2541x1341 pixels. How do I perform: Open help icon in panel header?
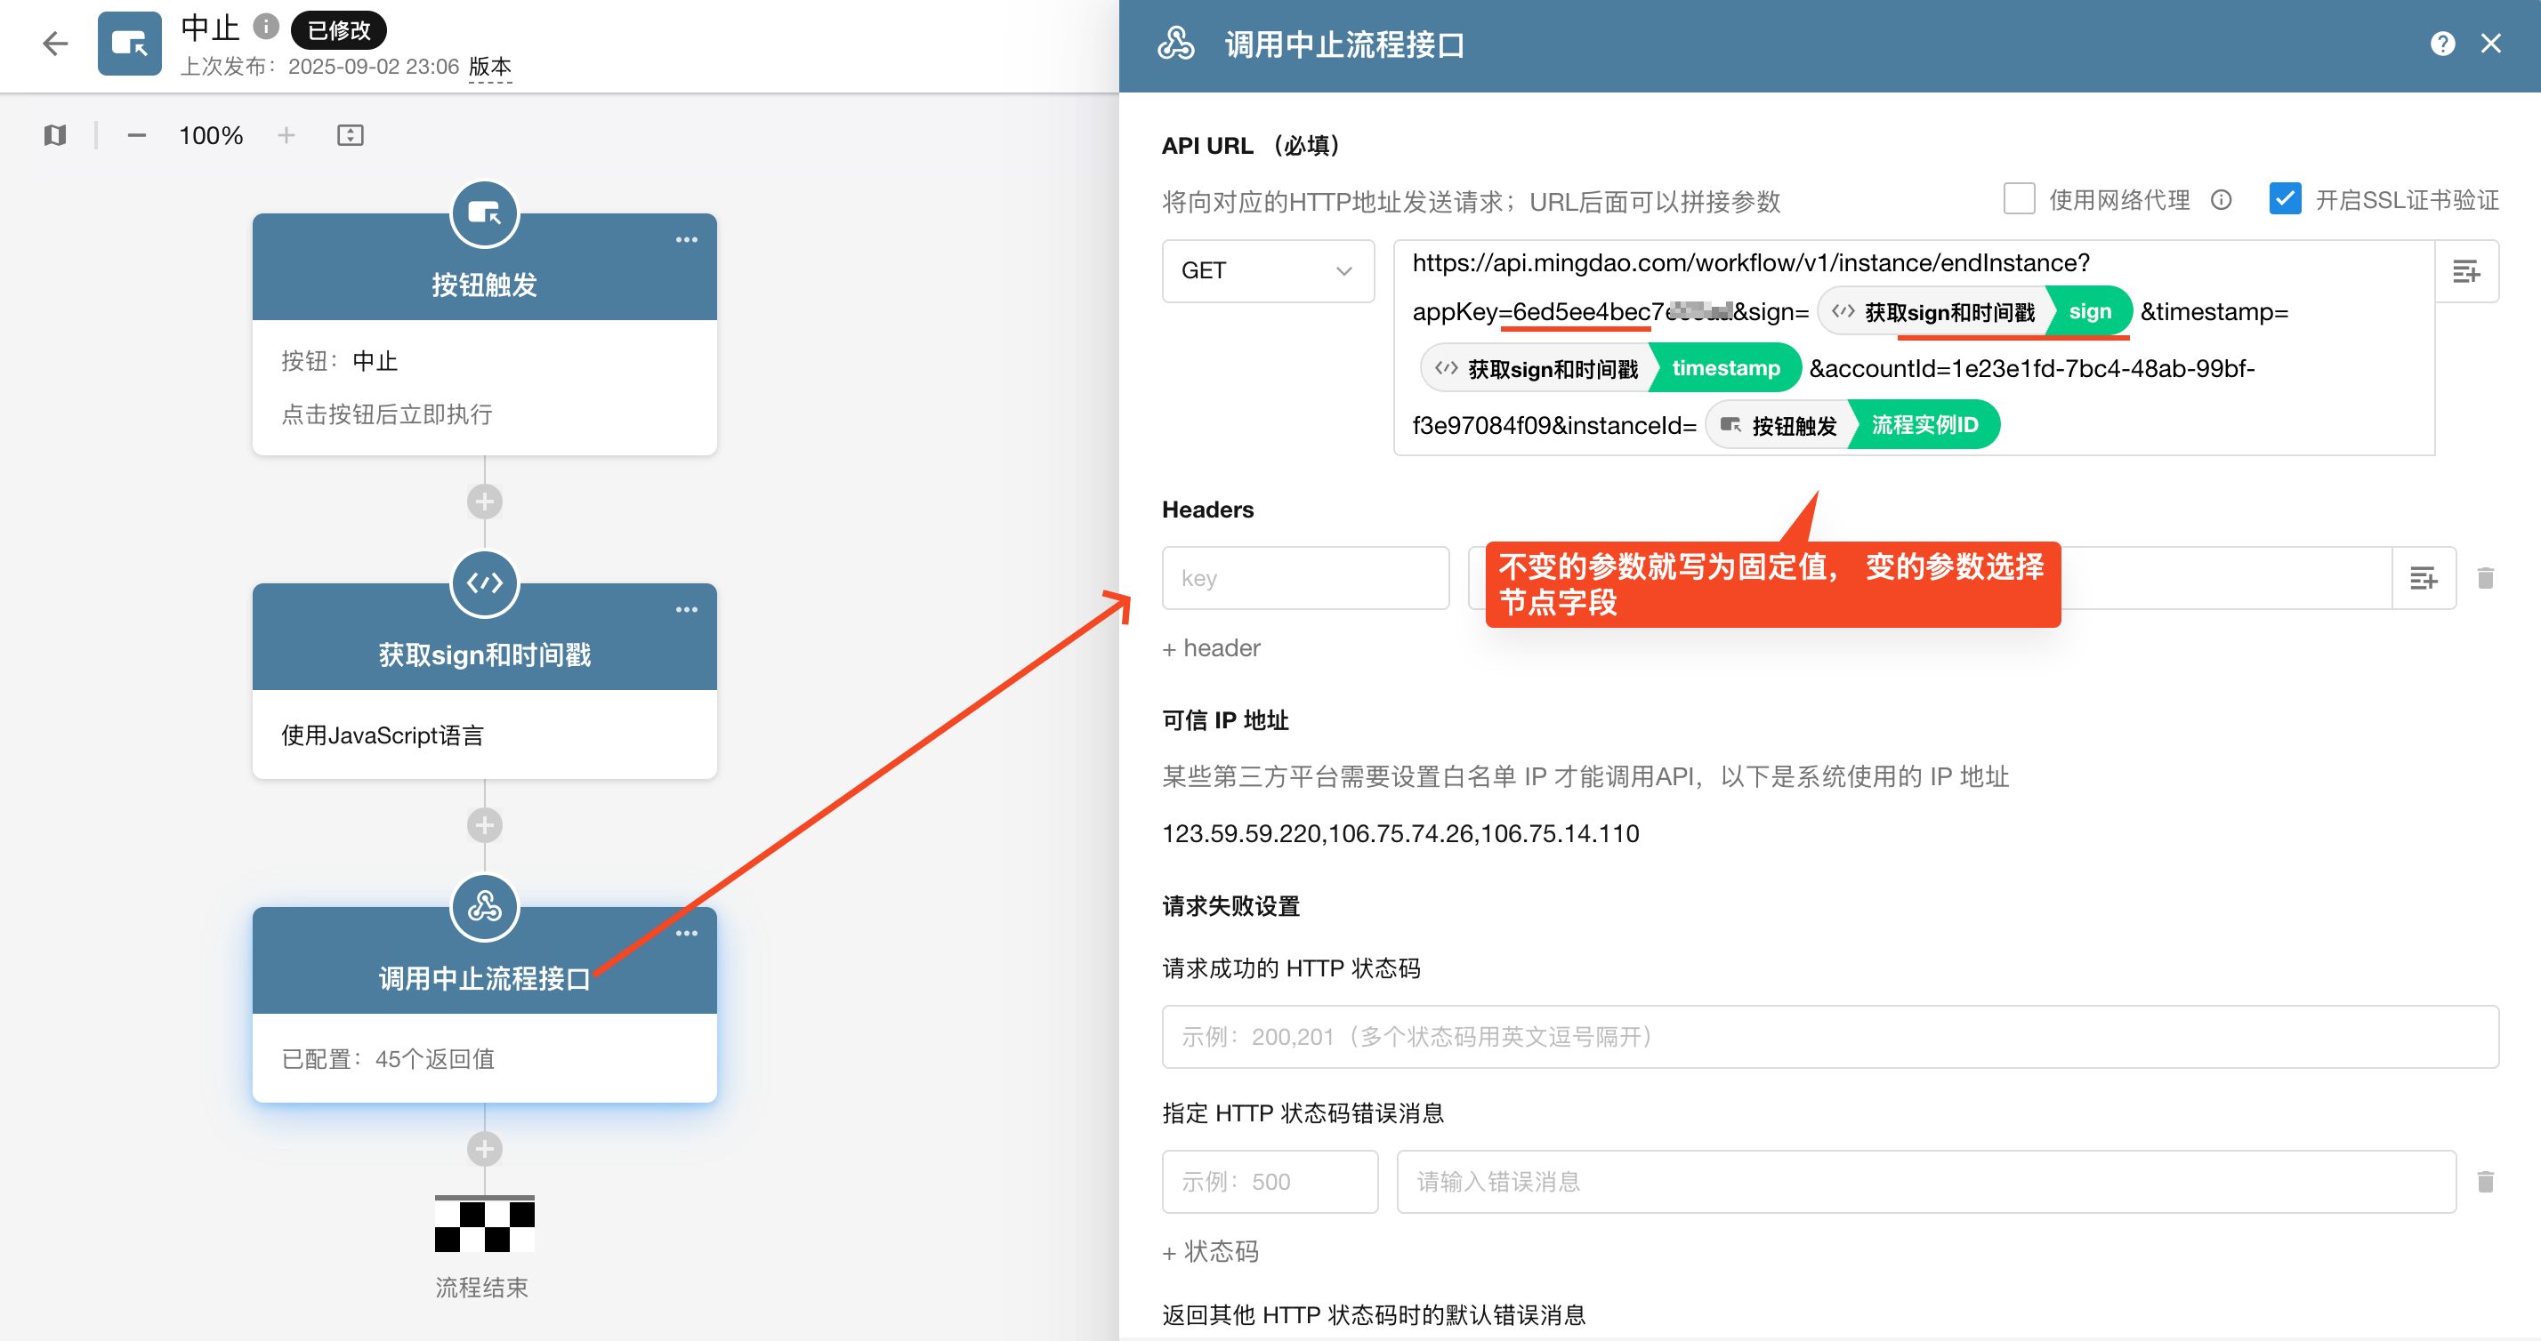(2441, 44)
